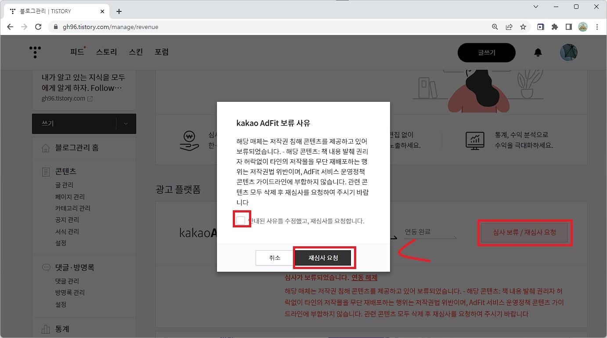
Task: Click the browser address bar URL
Action: pyautogui.click(x=110, y=27)
